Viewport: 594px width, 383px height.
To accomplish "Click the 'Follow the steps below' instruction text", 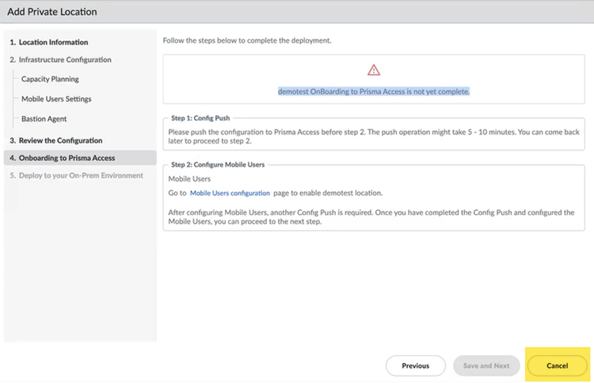I will tap(246, 40).
